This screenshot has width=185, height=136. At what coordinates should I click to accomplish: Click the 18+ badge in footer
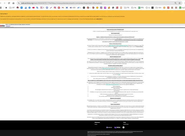point(123,127)
